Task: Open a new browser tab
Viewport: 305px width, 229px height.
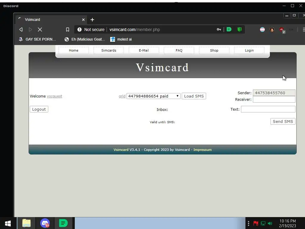Action: coord(92,20)
